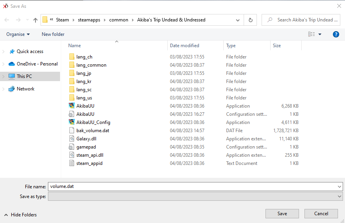
Task: Sort files by Date modified column
Action: pyautogui.click(x=184, y=46)
